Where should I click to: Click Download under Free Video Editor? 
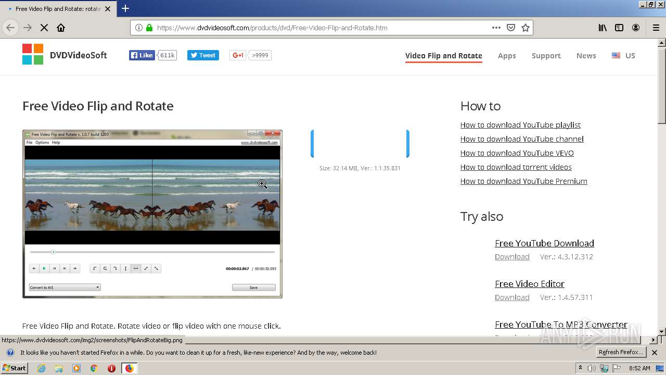[512, 297]
